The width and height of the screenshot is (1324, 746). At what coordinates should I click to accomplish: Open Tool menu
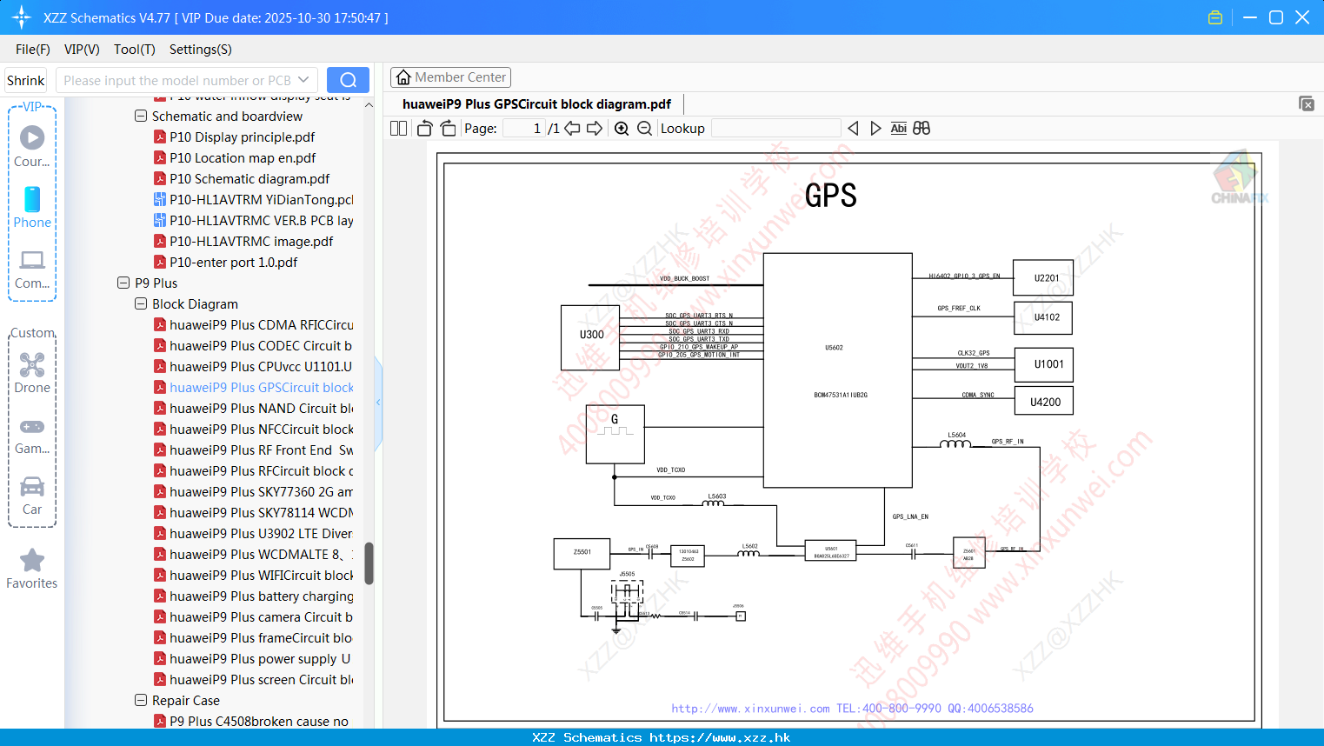(135, 50)
